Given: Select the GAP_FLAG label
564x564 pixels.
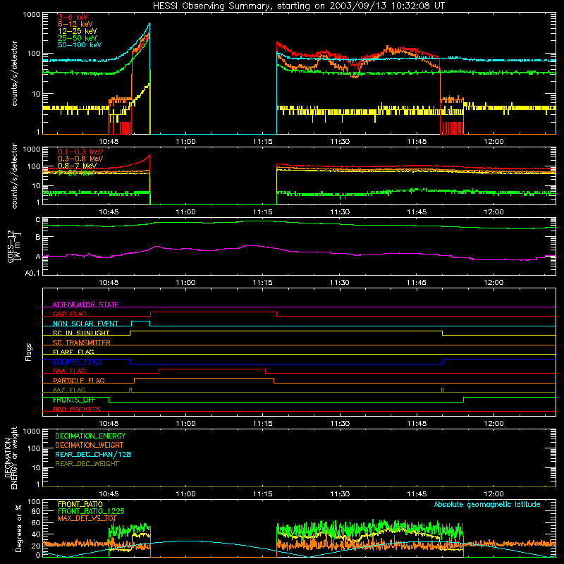Looking at the screenshot, I should pyautogui.click(x=69, y=314).
